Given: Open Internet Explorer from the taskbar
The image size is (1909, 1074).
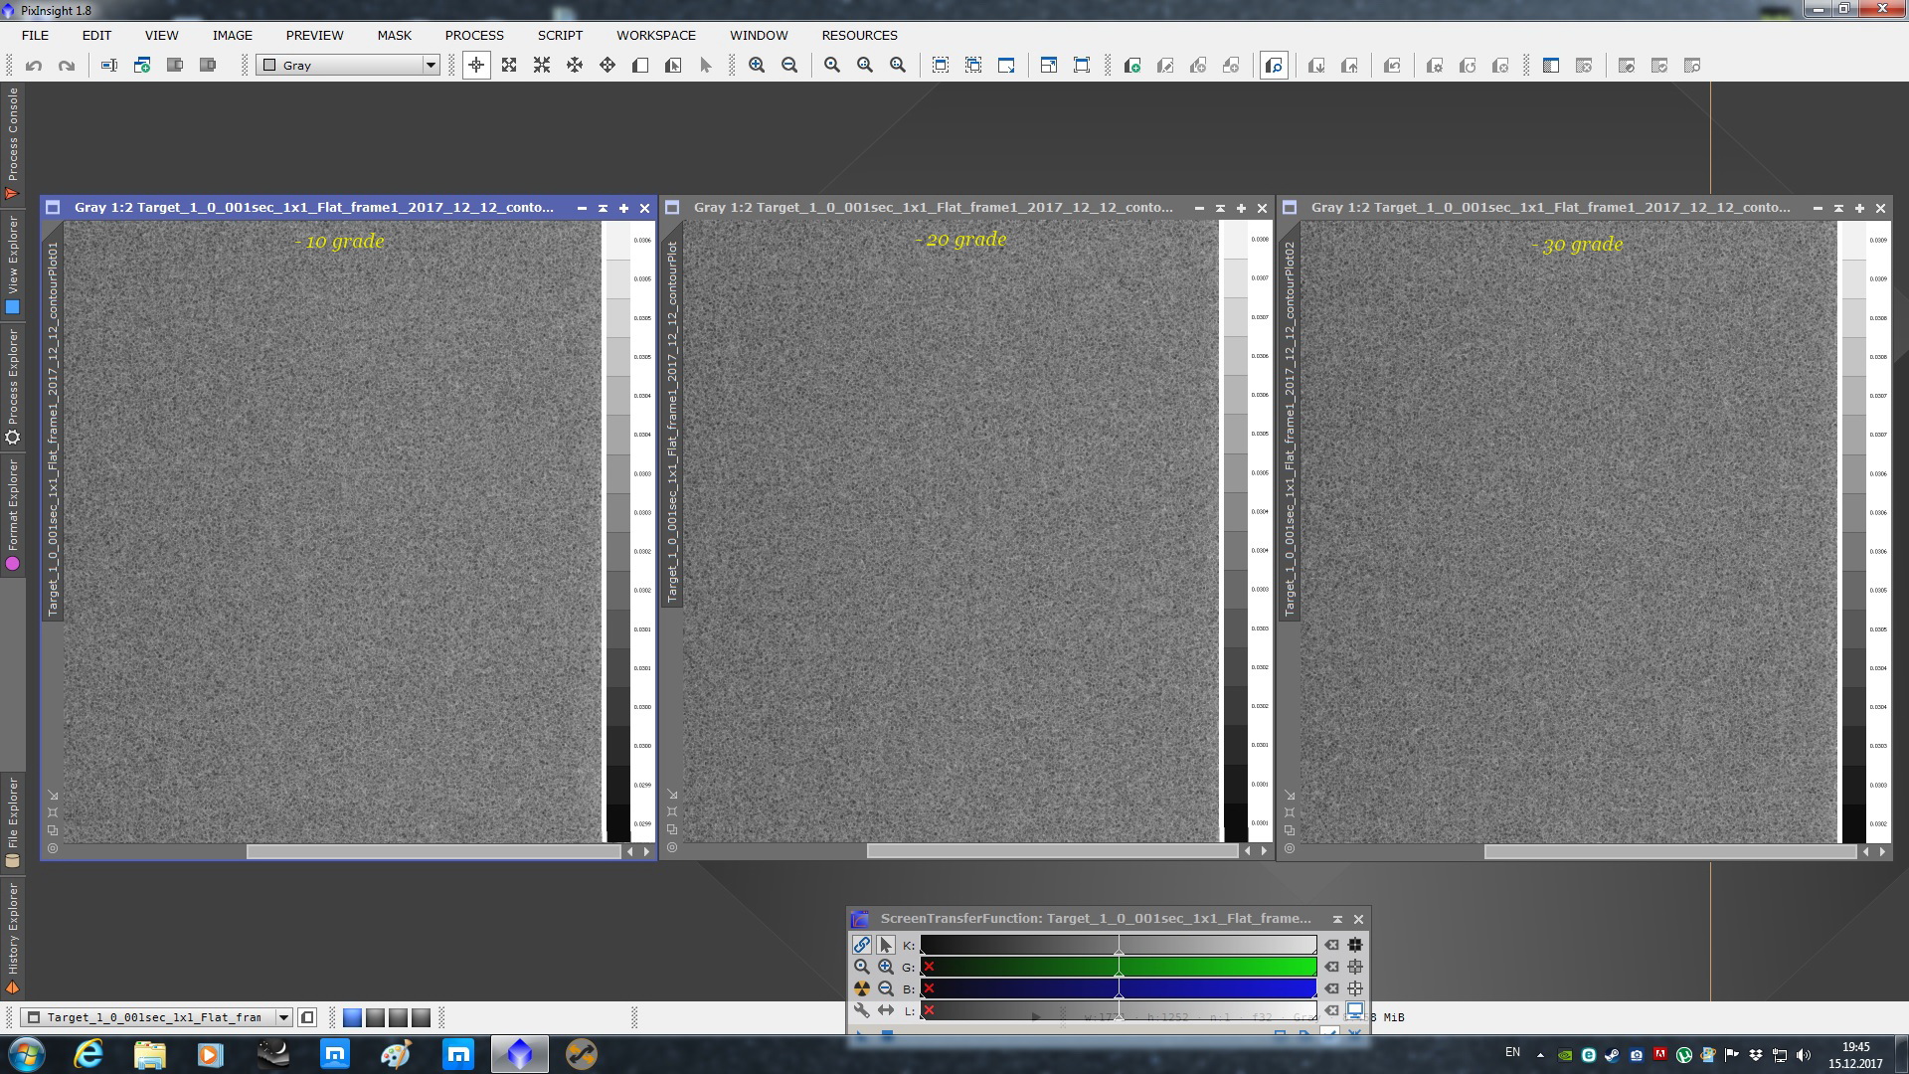Looking at the screenshot, I should (x=88, y=1054).
